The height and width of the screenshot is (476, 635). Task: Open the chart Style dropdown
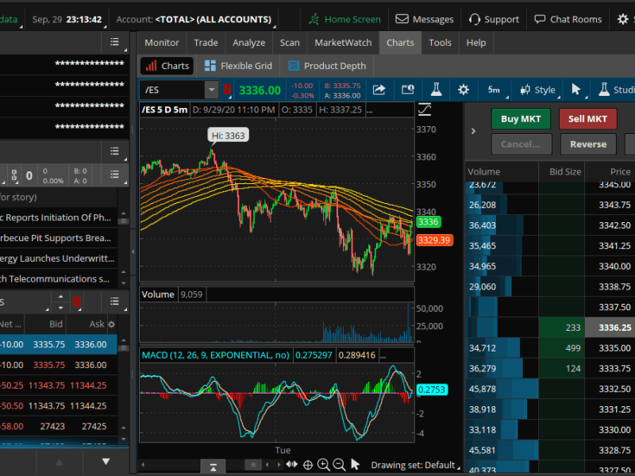point(539,90)
